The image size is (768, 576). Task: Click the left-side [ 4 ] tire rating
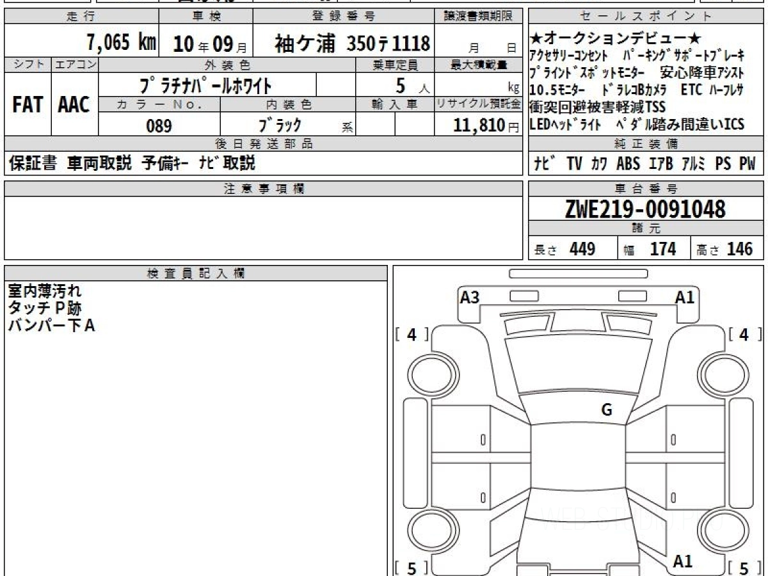pyautogui.click(x=412, y=334)
